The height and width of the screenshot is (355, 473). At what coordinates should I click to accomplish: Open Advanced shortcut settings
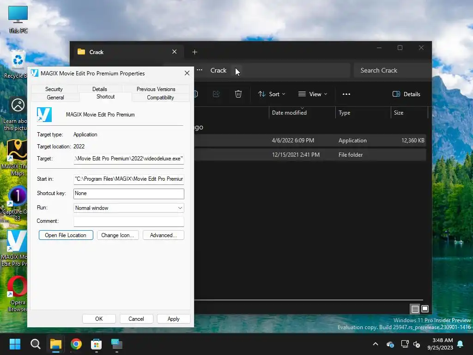point(163,235)
